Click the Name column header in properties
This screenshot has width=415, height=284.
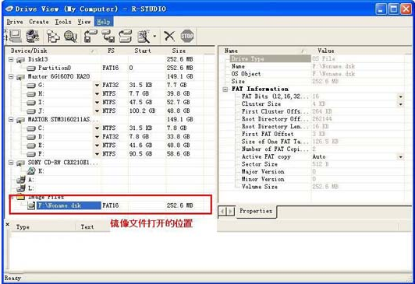tap(264, 51)
